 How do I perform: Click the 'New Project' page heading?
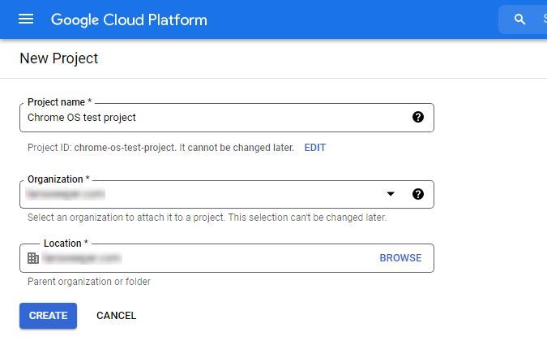coord(58,58)
